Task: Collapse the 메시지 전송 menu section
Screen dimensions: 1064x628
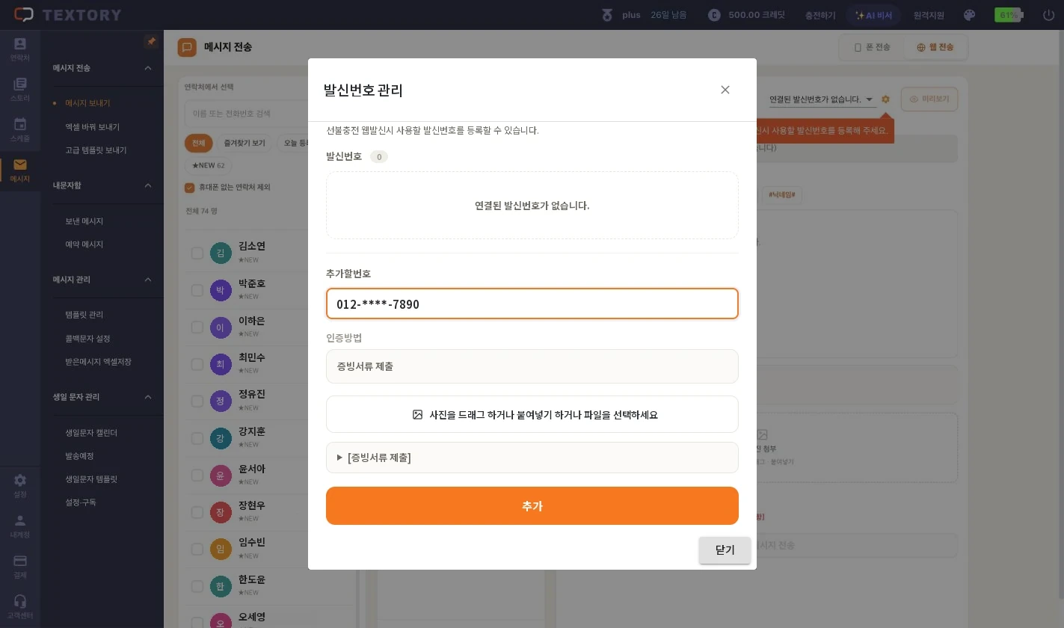Action: (x=148, y=68)
